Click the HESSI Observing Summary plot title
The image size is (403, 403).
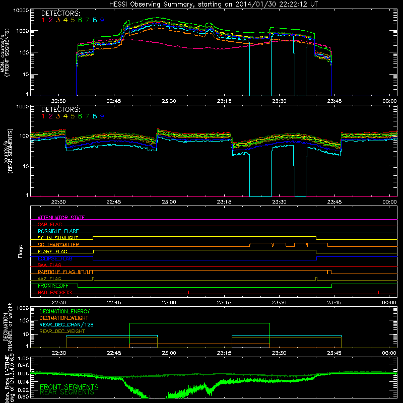213,5
